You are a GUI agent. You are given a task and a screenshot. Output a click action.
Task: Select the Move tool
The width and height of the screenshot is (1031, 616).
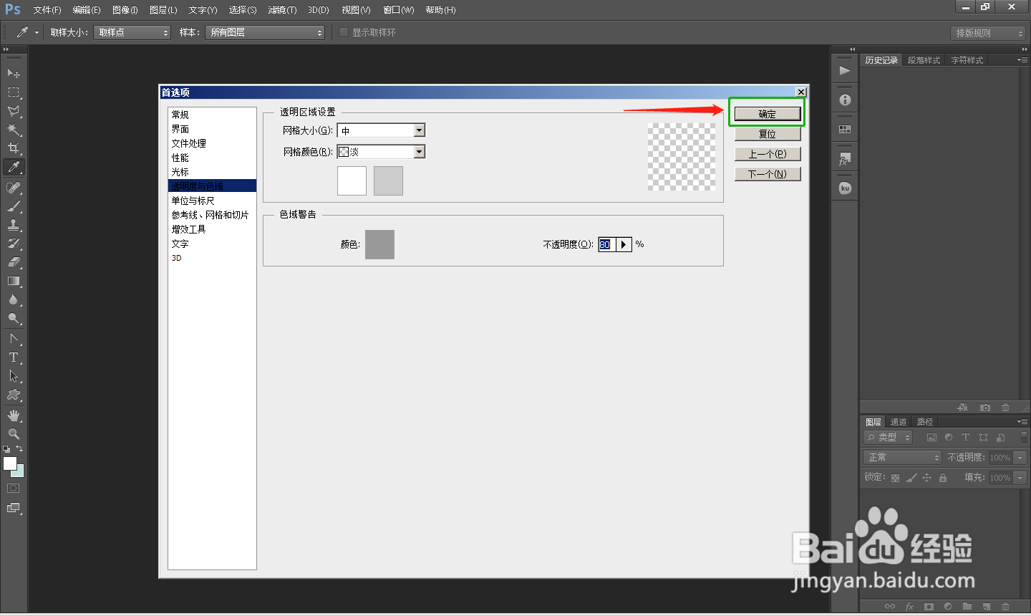[14, 74]
